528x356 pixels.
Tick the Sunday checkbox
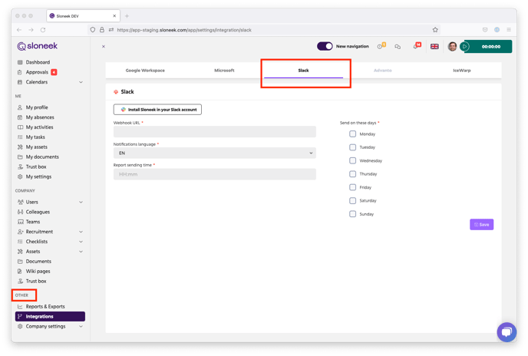[352, 214]
